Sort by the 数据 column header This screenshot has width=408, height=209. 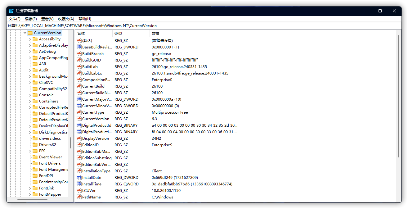coord(194,33)
